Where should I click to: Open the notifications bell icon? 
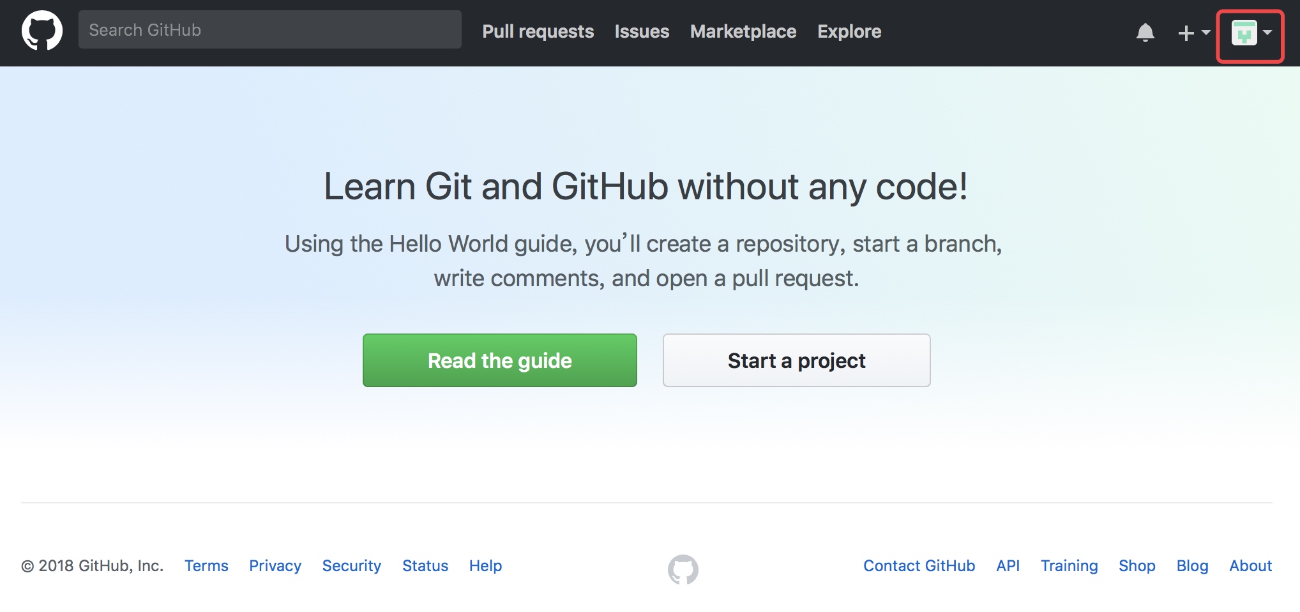(1145, 32)
